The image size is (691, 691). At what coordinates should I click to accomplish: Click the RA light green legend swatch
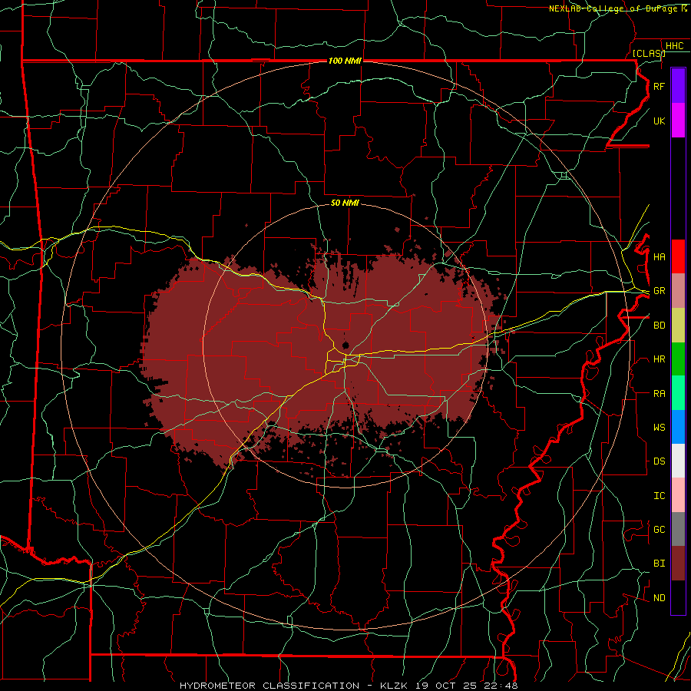click(678, 393)
